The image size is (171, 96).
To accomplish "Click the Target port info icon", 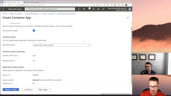I will pyautogui.click(x=12, y=83).
